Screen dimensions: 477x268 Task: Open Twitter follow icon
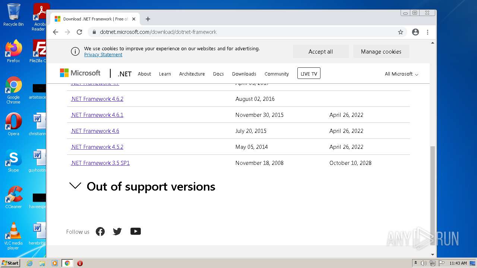[x=117, y=232]
